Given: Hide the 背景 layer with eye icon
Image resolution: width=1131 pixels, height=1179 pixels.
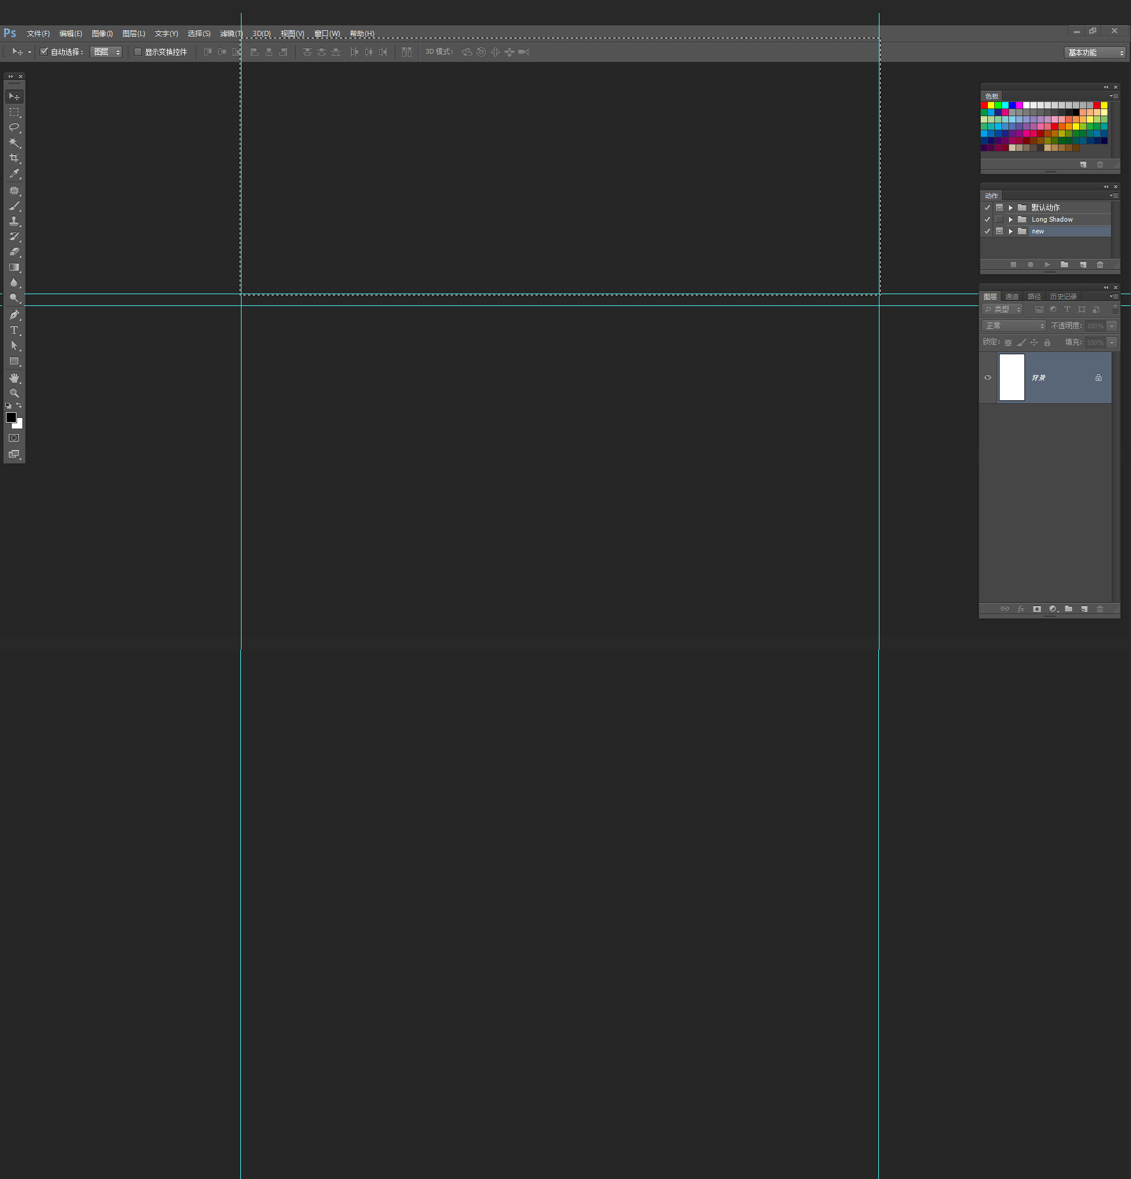Looking at the screenshot, I should pyautogui.click(x=987, y=378).
